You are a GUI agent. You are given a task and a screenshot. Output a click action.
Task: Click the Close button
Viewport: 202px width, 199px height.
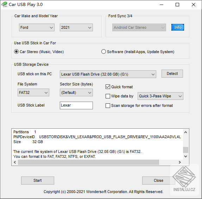tap(158, 180)
